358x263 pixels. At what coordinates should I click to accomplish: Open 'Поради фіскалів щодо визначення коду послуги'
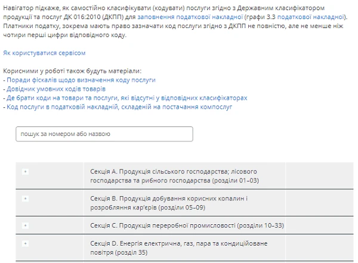[81, 80]
